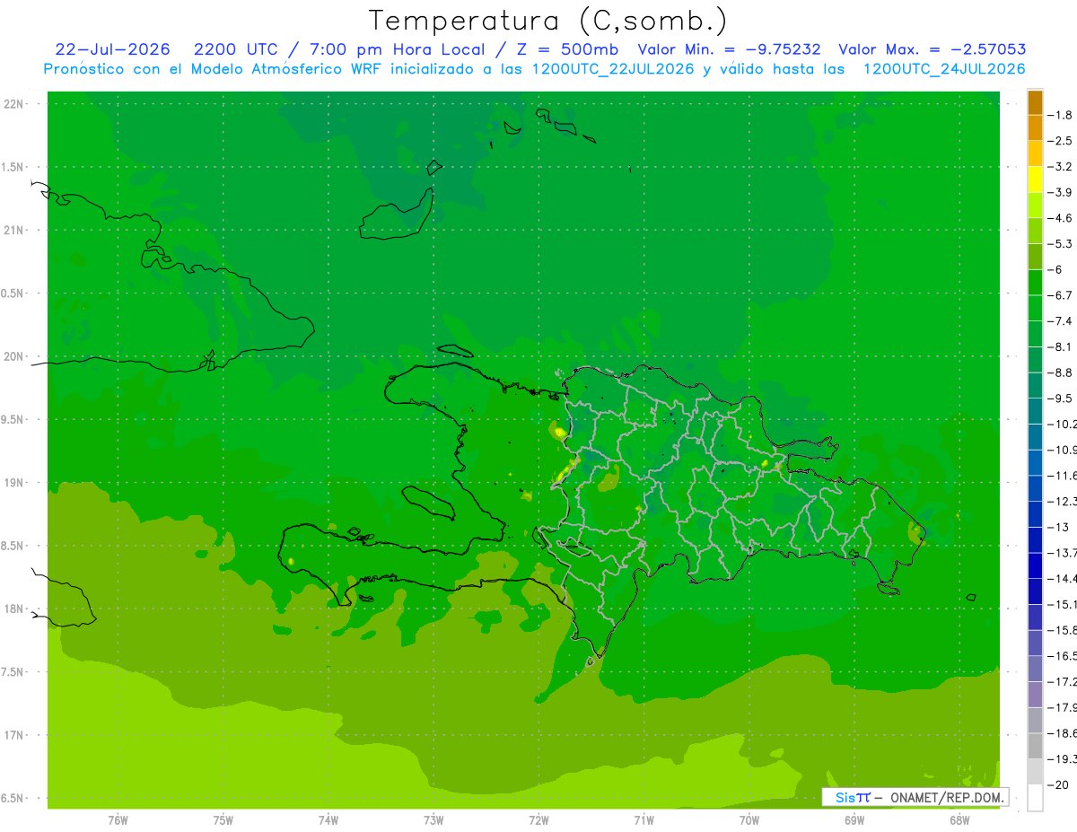Click the gray swatch between -18.6 and -19.3
Viewport: 1077px width, 832px height.
click(x=1035, y=746)
